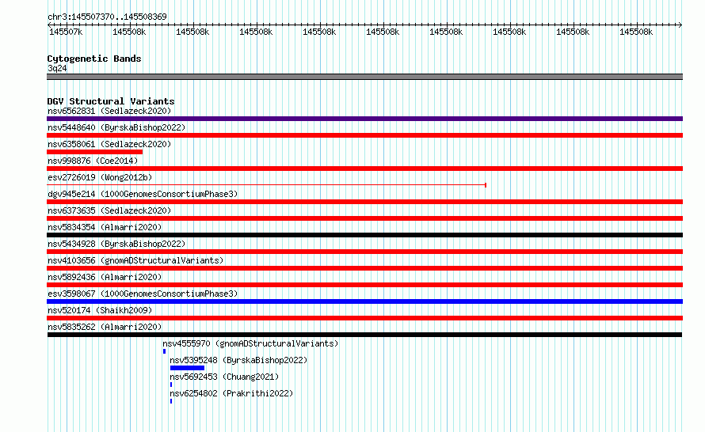
Task: Click the small blue nsv5692453 marker
Action: (x=171, y=385)
